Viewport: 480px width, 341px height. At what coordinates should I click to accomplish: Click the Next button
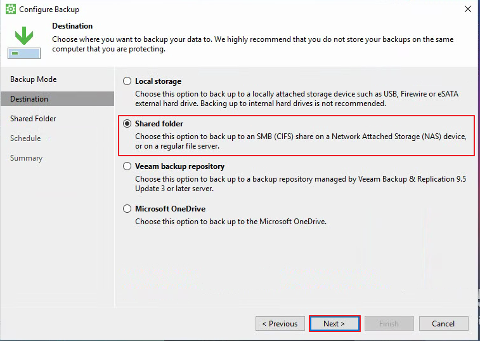coord(334,323)
